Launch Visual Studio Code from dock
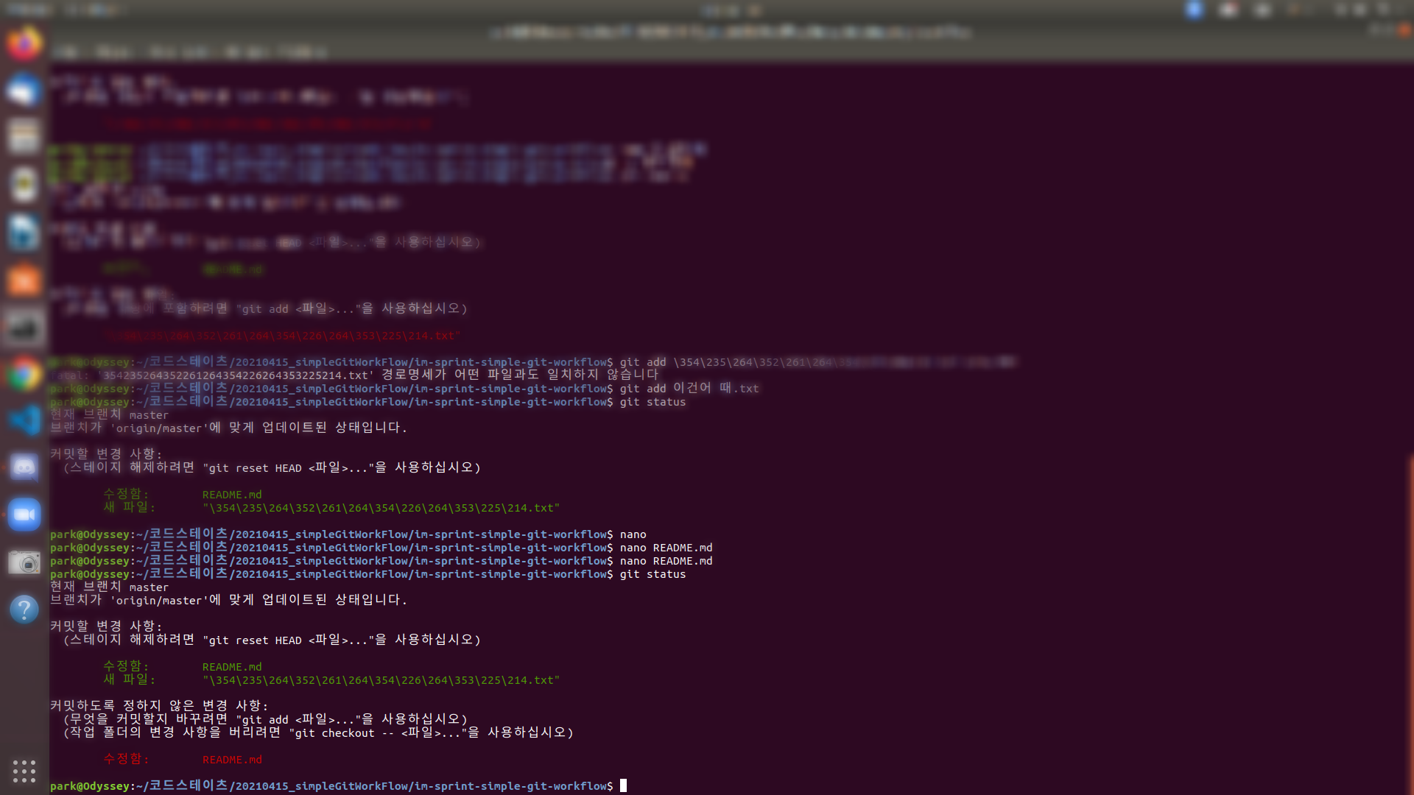 pyautogui.click(x=24, y=421)
